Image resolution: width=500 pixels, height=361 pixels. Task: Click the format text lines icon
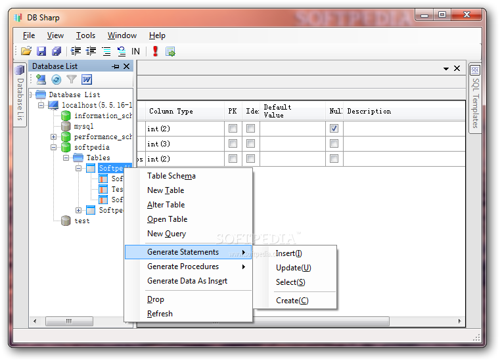tap(106, 51)
